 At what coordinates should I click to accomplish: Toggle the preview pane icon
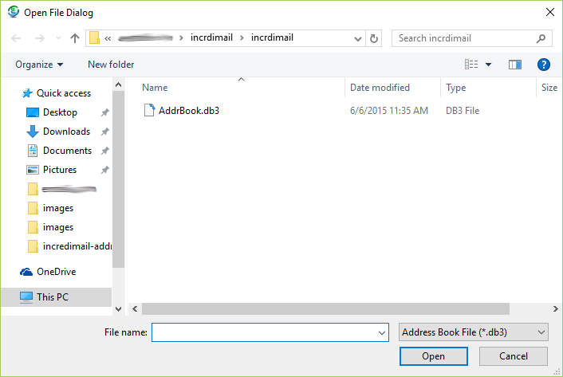coord(514,65)
